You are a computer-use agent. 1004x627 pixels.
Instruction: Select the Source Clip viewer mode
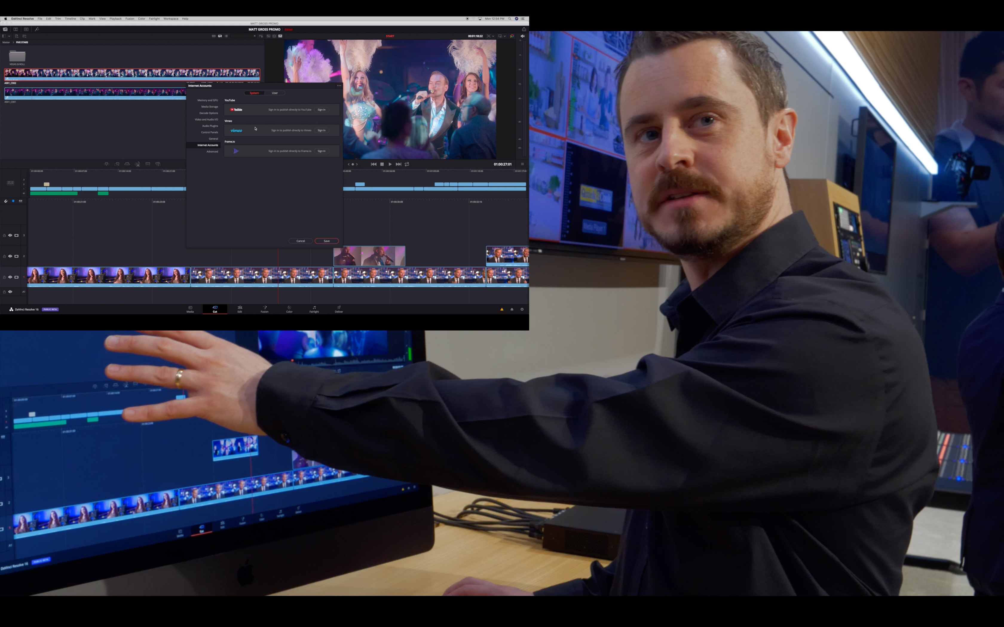(268, 36)
